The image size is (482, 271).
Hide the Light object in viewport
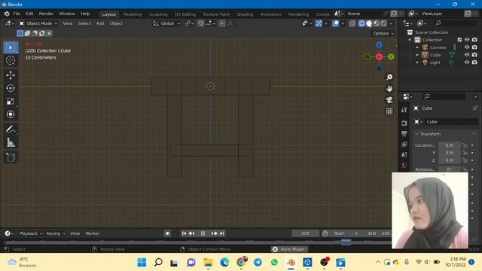point(467,62)
